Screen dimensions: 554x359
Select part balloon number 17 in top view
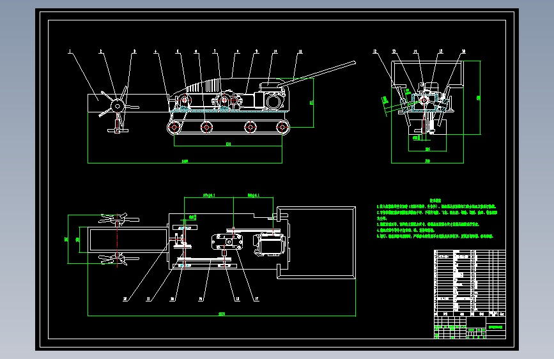[256, 299]
